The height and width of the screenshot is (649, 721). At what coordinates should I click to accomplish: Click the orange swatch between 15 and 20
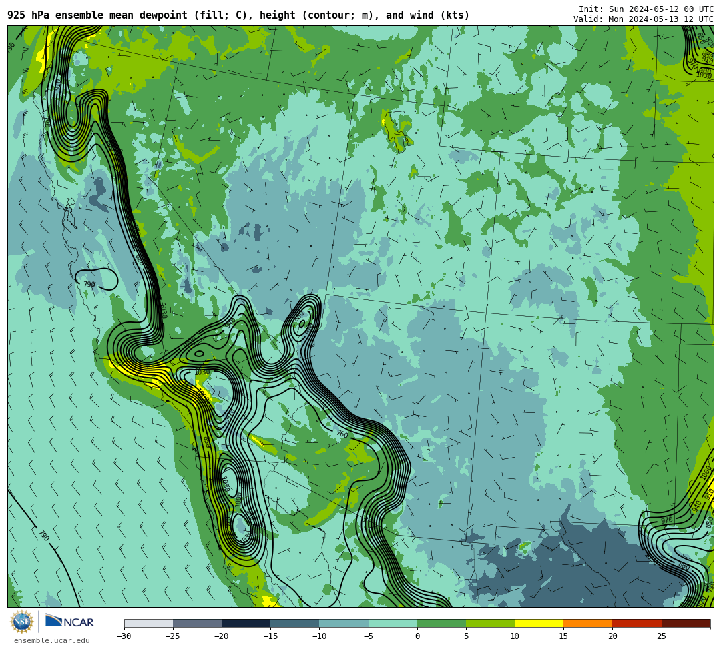coord(588,623)
